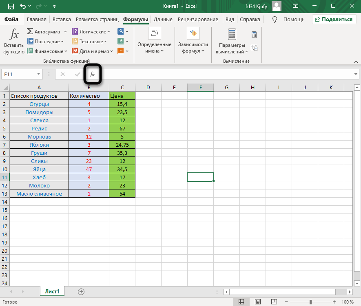Switch to the Данные tab
361x306 pixels.
pos(163,19)
